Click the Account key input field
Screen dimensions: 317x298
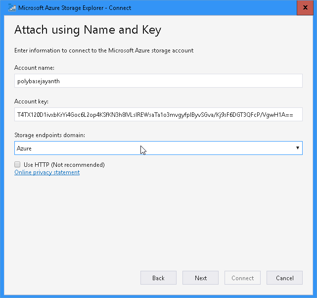click(158, 114)
